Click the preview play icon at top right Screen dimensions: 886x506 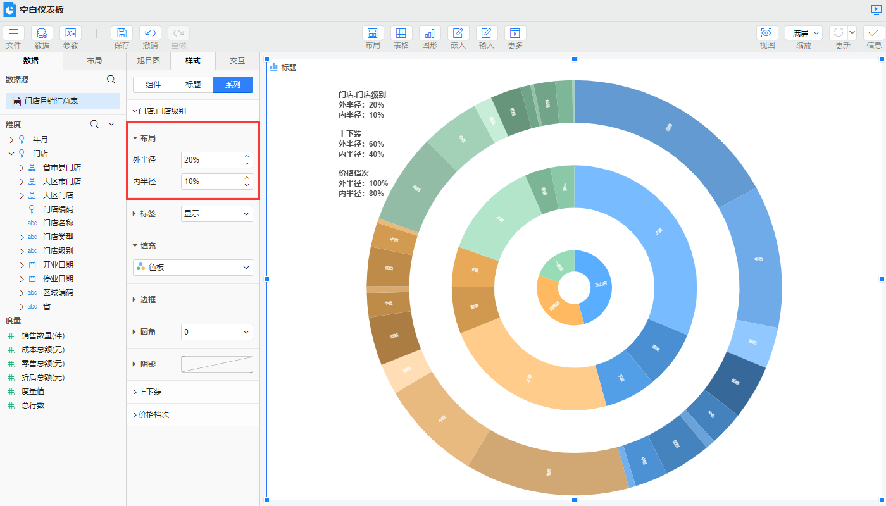click(876, 9)
